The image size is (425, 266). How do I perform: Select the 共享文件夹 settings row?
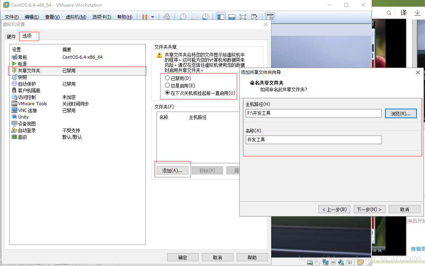coord(78,71)
